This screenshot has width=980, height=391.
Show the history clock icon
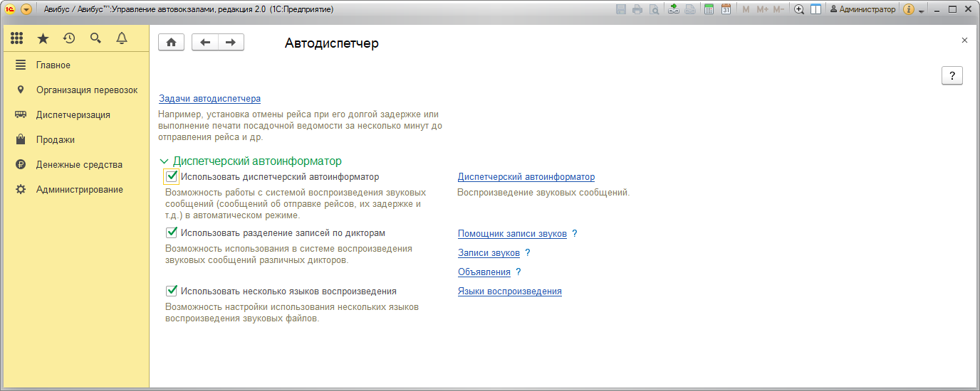tap(69, 38)
